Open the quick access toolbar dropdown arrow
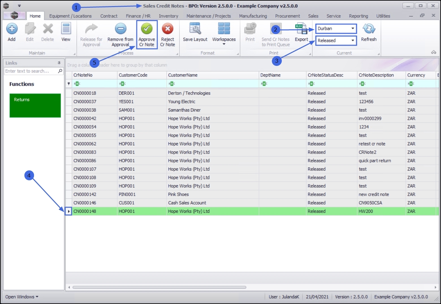The image size is (441, 304). [19, 6]
